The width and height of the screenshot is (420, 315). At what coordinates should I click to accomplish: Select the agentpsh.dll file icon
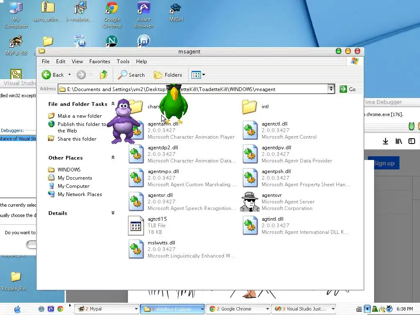[x=250, y=178]
